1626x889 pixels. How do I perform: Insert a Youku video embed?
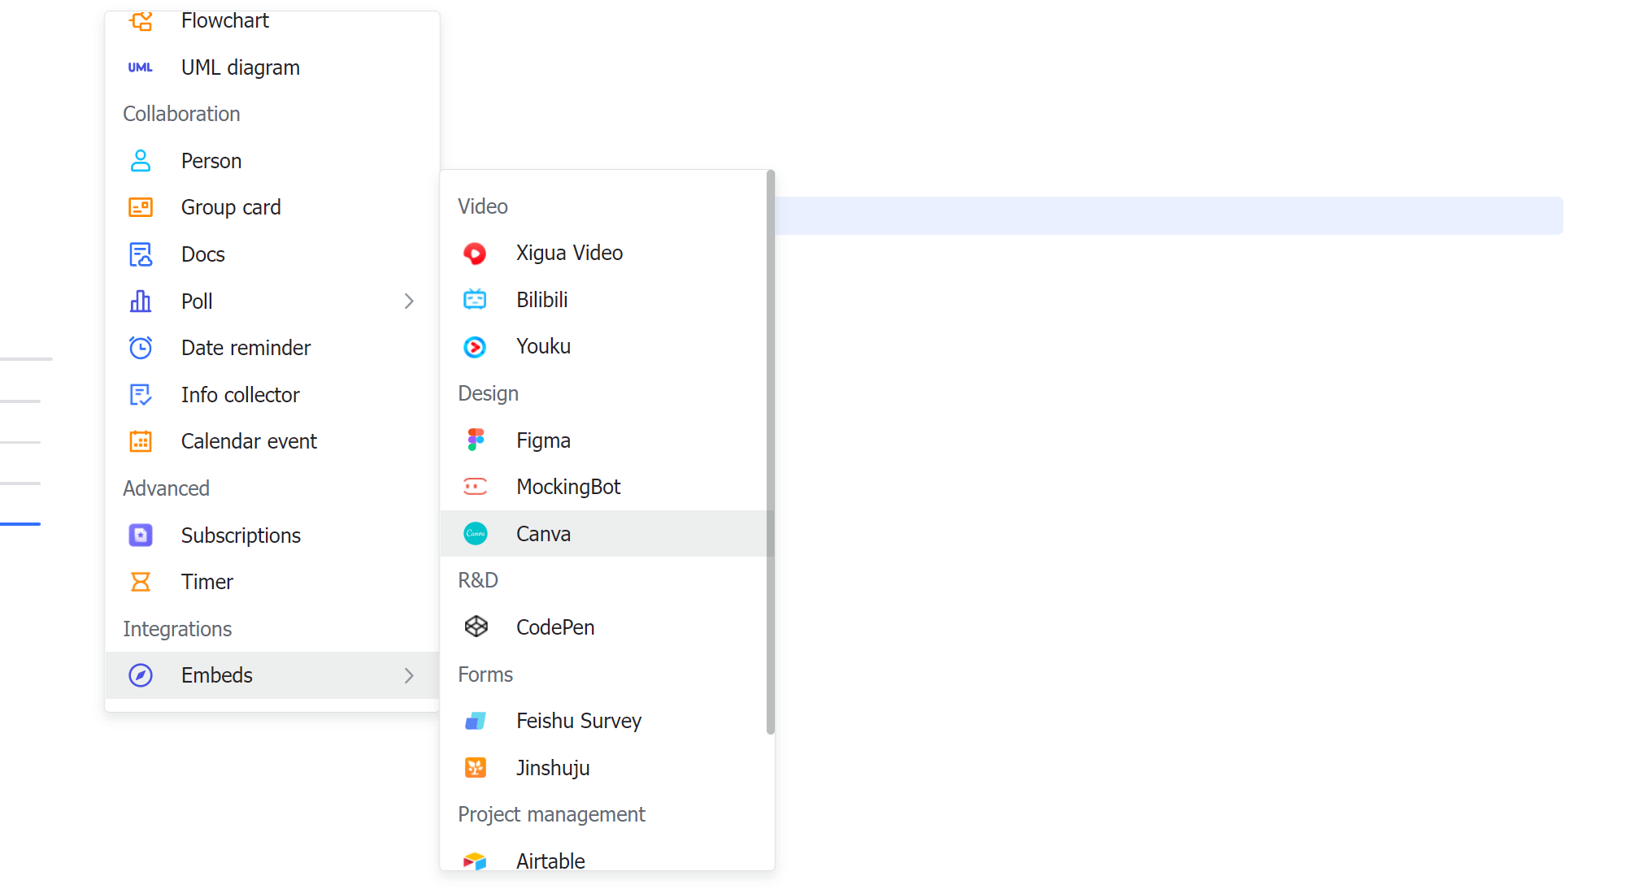[543, 345]
